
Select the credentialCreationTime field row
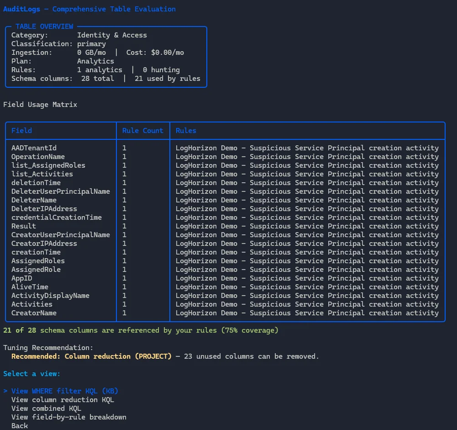click(56, 218)
